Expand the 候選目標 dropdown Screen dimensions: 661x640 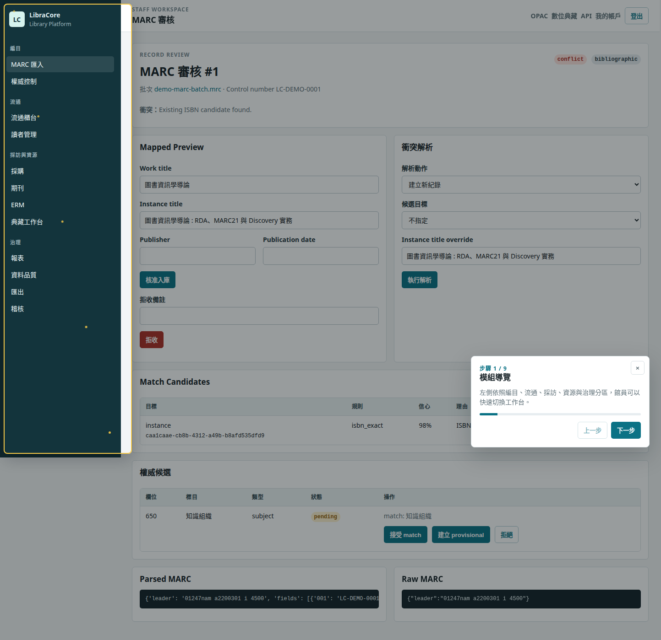coord(521,221)
